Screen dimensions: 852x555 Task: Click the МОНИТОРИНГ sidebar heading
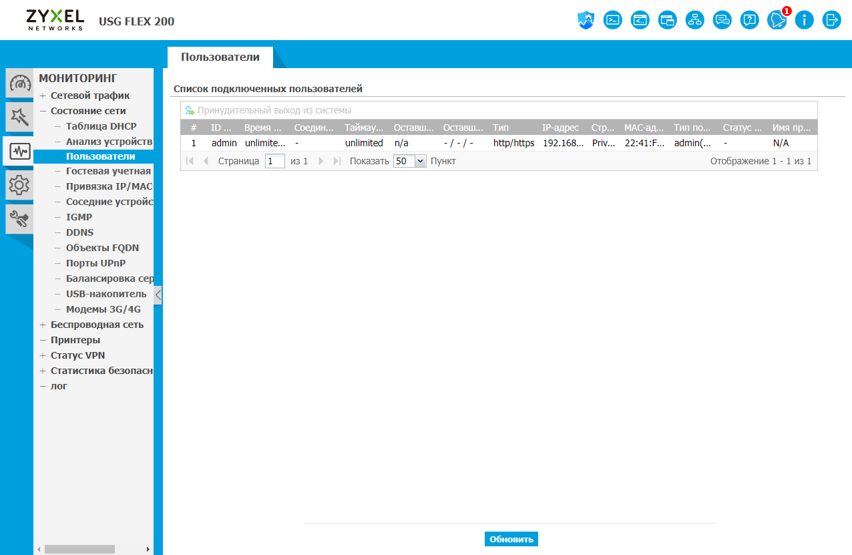(77, 78)
